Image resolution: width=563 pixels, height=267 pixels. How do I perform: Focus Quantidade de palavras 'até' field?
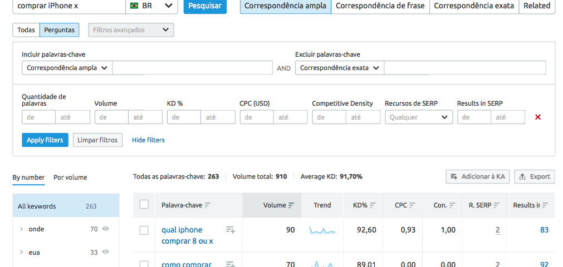pyautogui.click(x=73, y=117)
